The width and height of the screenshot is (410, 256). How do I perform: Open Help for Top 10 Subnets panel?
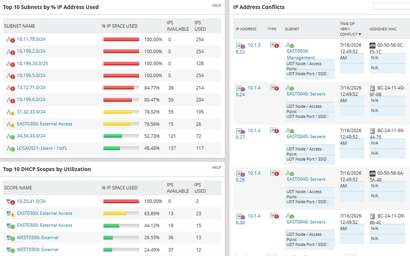point(217,6)
